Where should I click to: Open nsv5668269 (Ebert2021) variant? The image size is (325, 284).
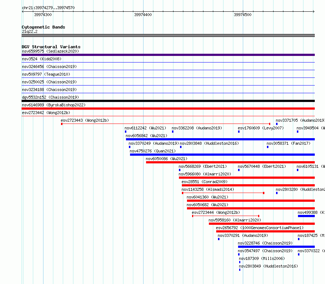(203, 166)
